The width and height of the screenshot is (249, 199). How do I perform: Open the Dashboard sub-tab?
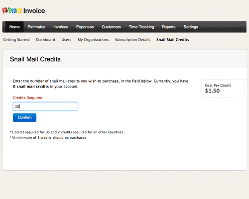[45, 40]
